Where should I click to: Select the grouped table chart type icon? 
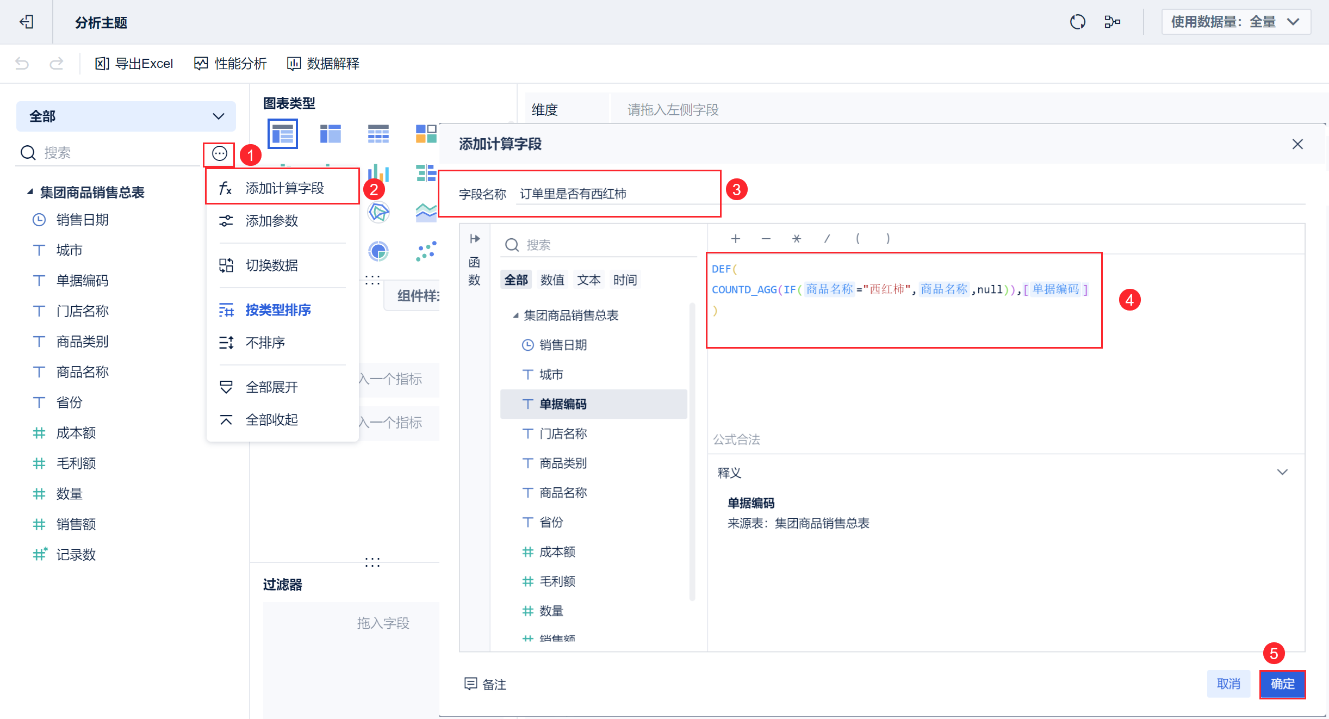pyautogui.click(x=282, y=133)
